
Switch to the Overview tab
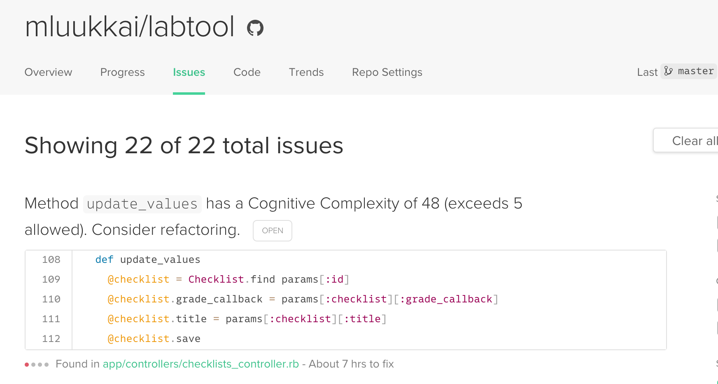(x=48, y=72)
